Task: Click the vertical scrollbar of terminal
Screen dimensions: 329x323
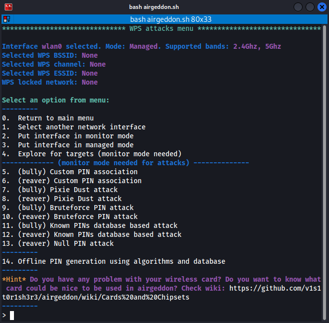Action: click(x=325, y=173)
